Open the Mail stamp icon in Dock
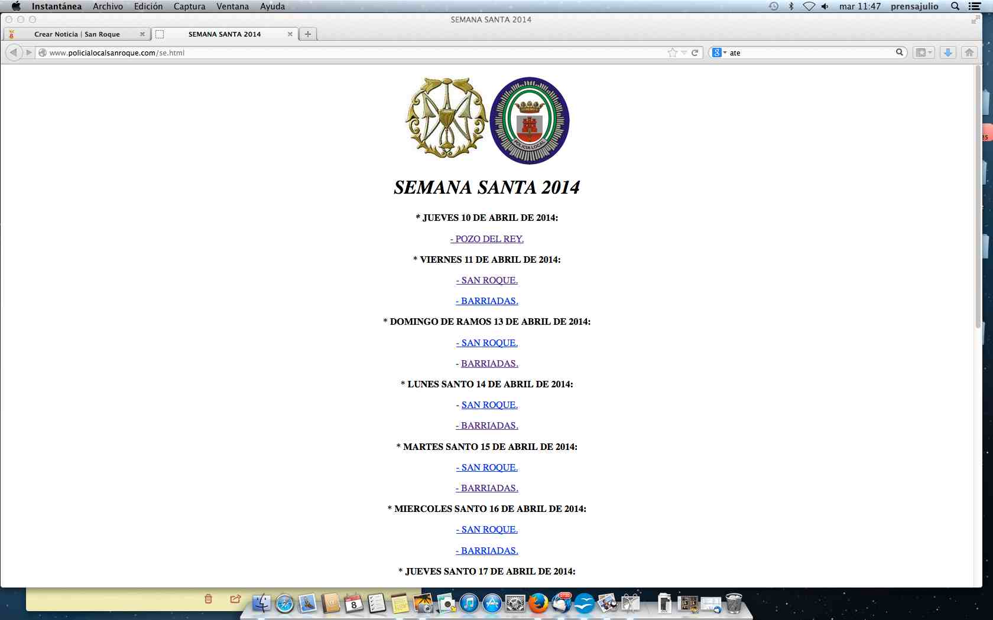The height and width of the screenshot is (620, 993). tap(307, 603)
